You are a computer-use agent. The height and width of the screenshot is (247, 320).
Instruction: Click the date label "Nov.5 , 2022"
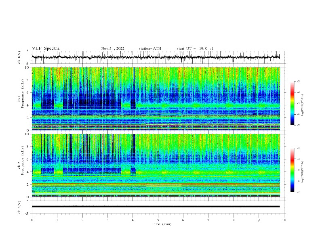pos(113,48)
